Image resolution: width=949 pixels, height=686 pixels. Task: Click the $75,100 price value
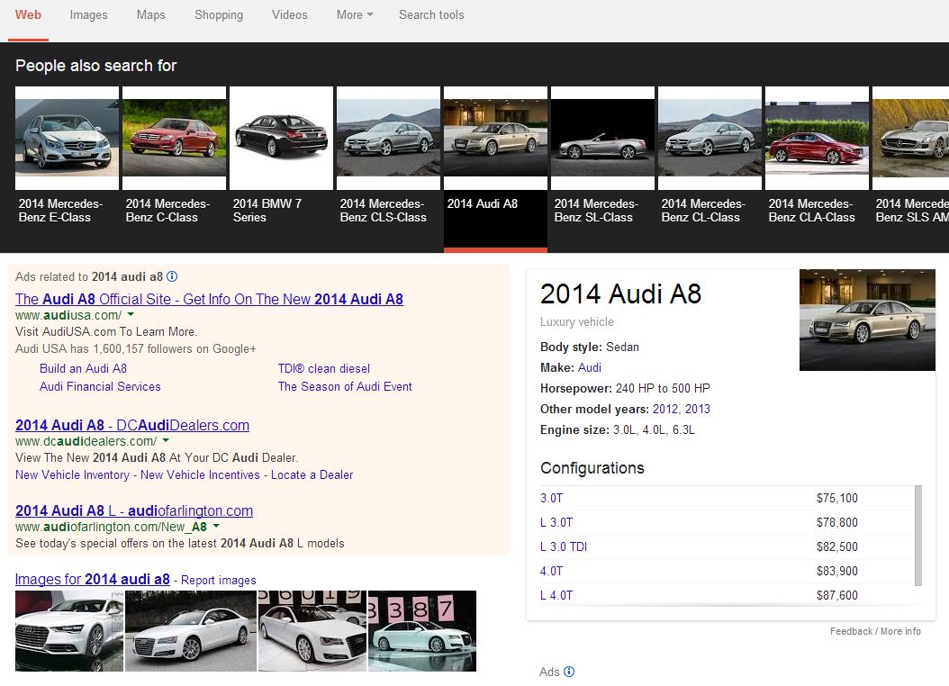coord(837,498)
